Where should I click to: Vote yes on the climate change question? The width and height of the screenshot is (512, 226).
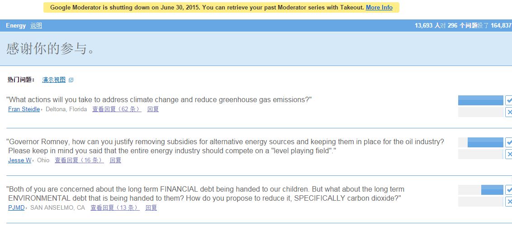(508, 100)
